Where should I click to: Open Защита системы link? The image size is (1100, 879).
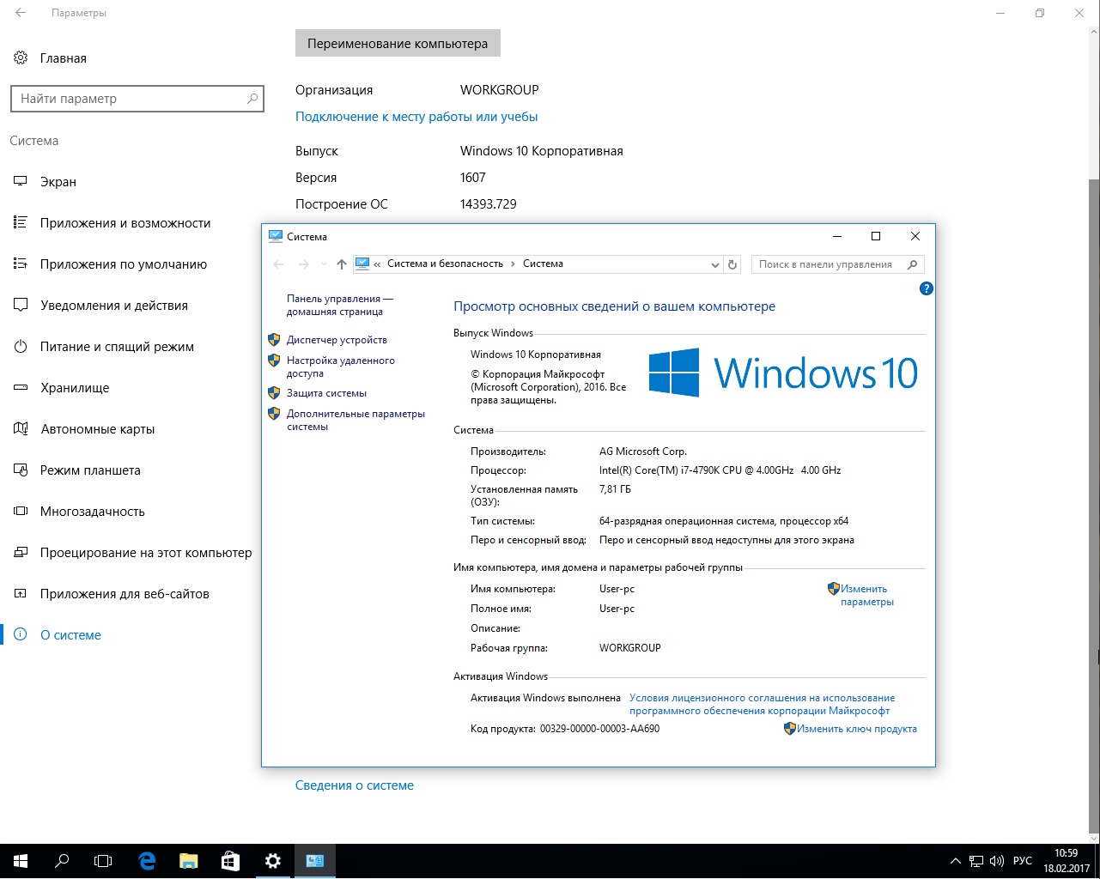[x=326, y=393]
